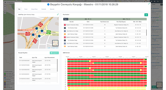Image resolution: width=166 pixels, height=90 pixels.
Task: Use the Kavşak Kayıtları list scrollbar
Action: 57,65
